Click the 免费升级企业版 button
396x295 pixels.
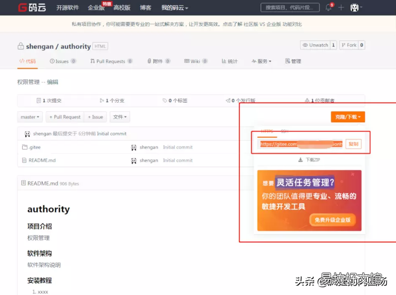point(332,220)
